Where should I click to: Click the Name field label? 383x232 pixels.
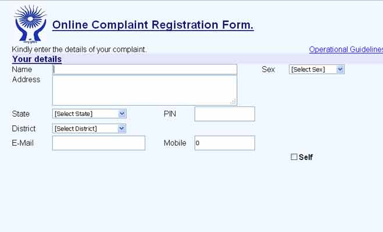point(22,69)
